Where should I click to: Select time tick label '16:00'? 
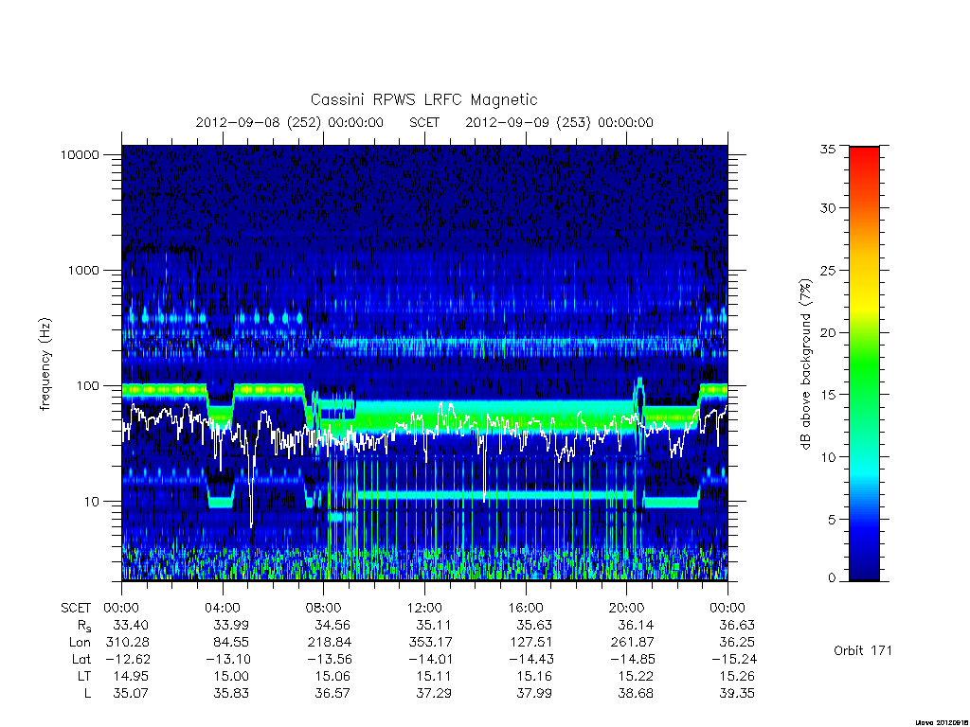click(x=526, y=609)
